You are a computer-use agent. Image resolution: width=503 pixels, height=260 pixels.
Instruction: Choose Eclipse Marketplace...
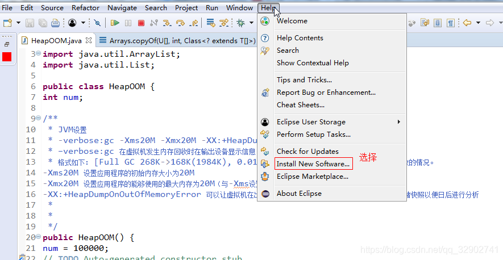(332, 177)
